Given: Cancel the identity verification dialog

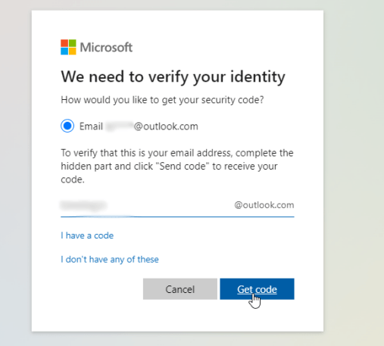Looking at the screenshot, I should pyautogui.click(x=180, y=289).
